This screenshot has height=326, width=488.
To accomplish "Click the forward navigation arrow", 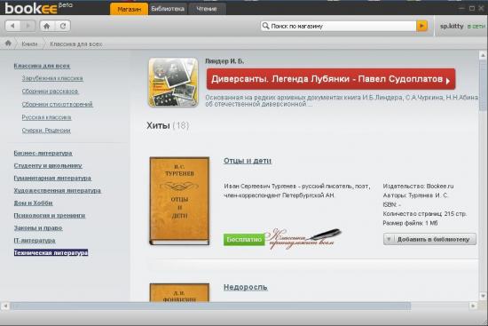I will click(x=28, y=26).
